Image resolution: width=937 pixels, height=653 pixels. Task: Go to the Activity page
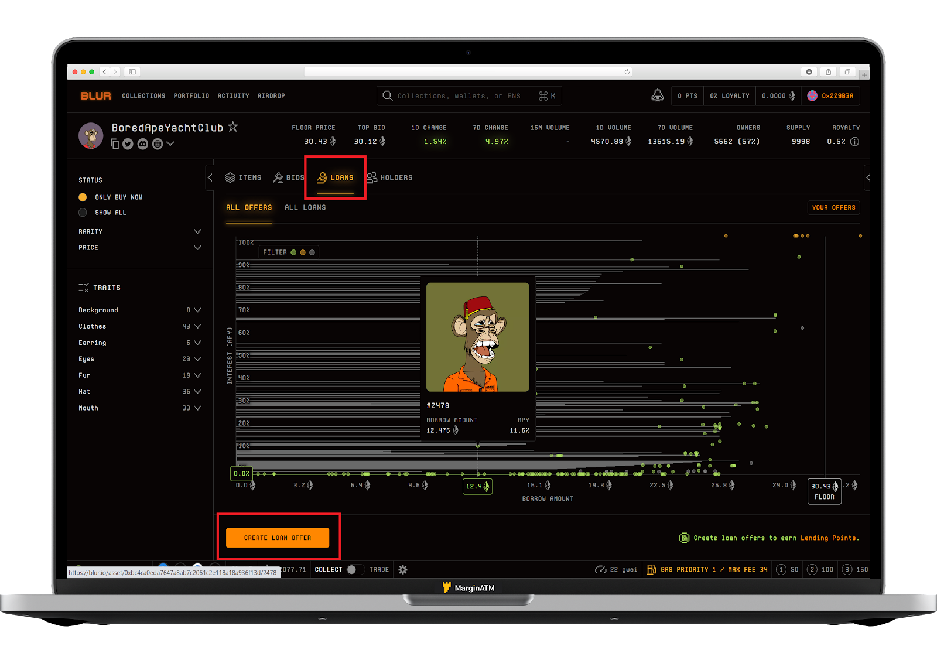pyautogui.click(x=233, y=96)
